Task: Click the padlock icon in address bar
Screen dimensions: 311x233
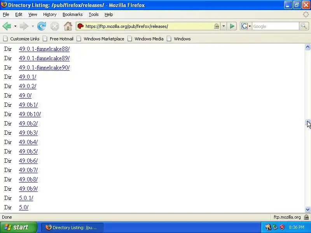Action: [x=217, y=26]
